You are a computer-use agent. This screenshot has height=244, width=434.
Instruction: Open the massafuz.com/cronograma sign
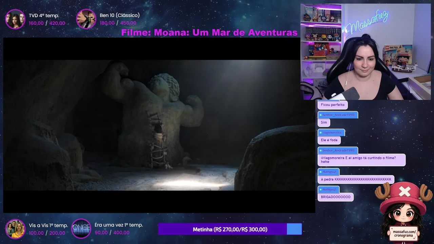403,233
